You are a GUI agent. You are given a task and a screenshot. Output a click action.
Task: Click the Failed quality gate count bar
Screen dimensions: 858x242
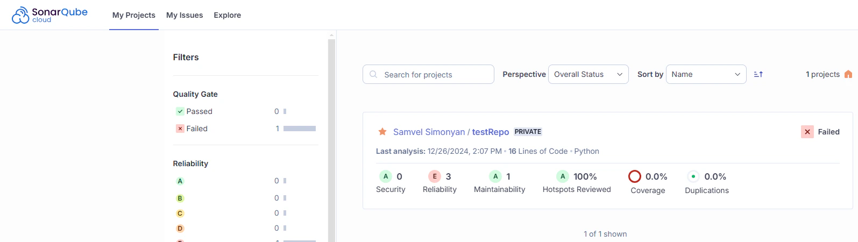click(300, 129)
